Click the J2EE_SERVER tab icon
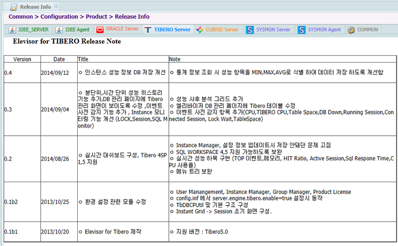 13,30
